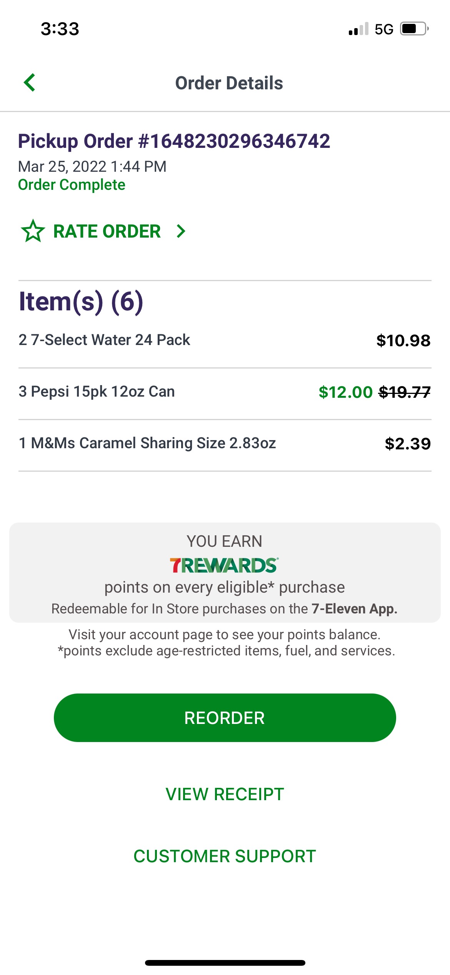Tap the 5G network indicator
450x975 pixels.
click(384, 29)
